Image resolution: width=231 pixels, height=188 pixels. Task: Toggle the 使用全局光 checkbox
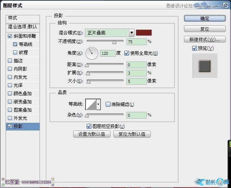(x=127, y=53)
